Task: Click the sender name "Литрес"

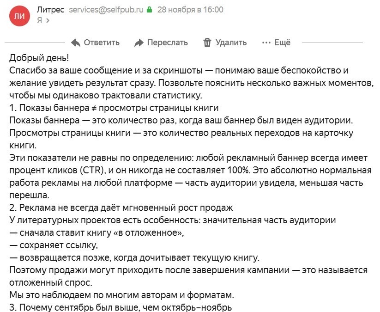Action: pos(50,9)
